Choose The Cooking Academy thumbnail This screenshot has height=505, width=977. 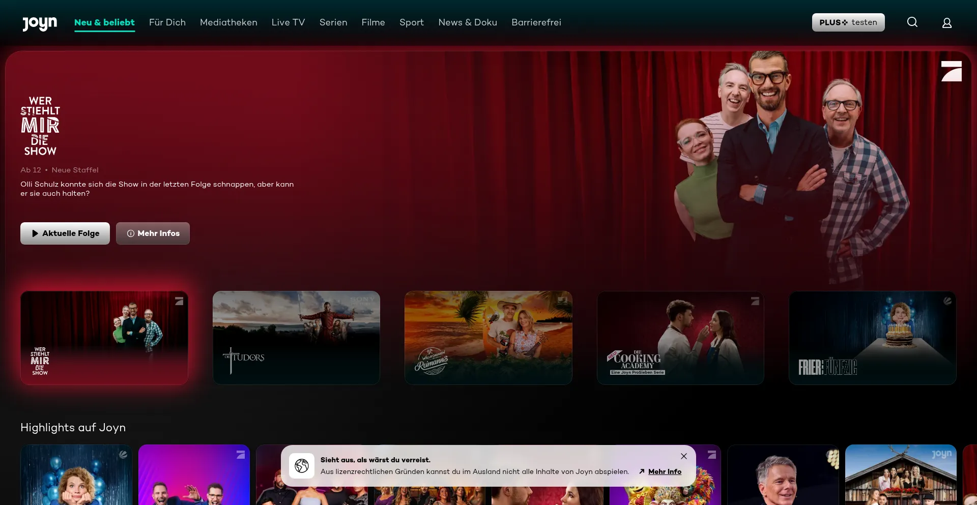(x=680, y=338)
